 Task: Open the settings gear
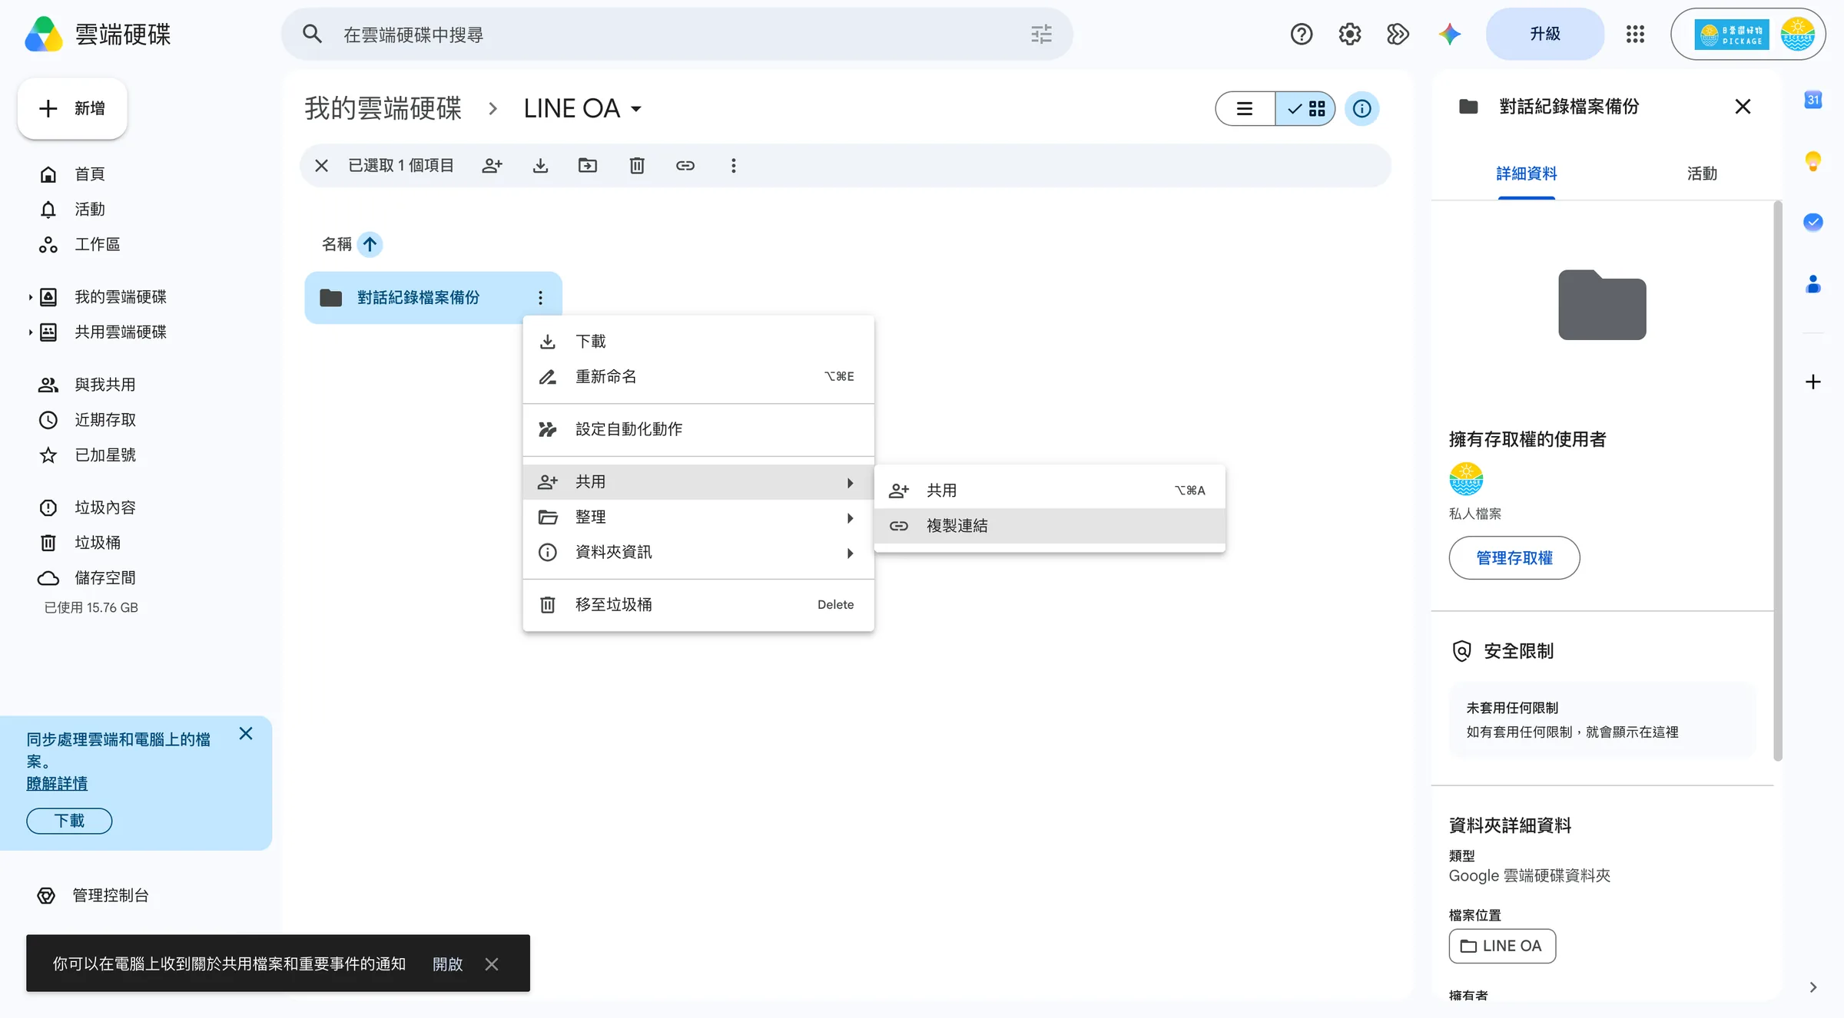tap(1350, 34)
